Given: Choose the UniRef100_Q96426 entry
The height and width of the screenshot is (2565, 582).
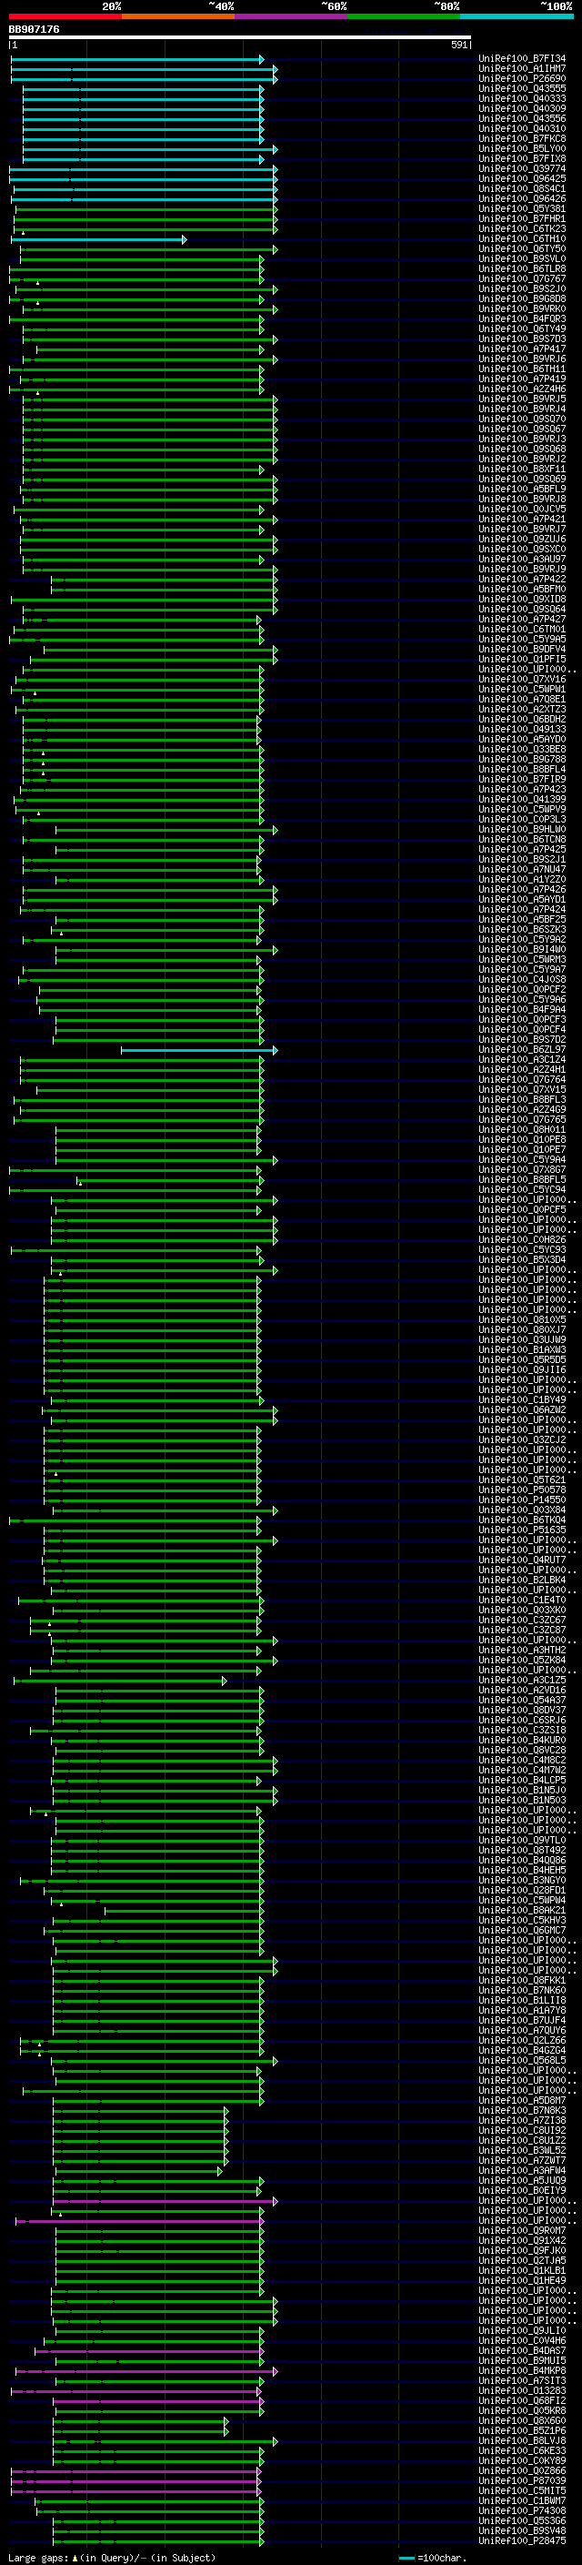Looking at the screenshot, I should point(522,199).
